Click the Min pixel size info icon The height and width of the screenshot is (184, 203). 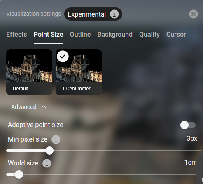tap(56, 139)
